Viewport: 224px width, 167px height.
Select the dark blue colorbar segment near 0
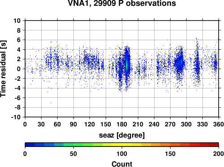[30, 145]
